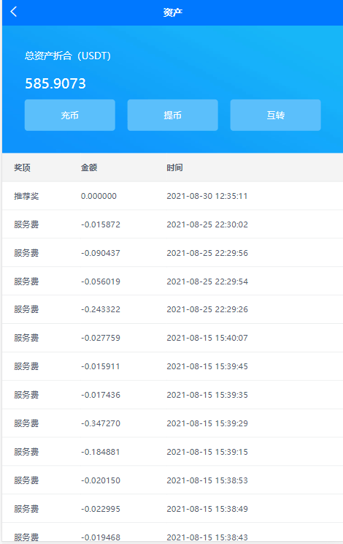
Task: Tap the 提币 withdraw button
Action: [173, 116]
